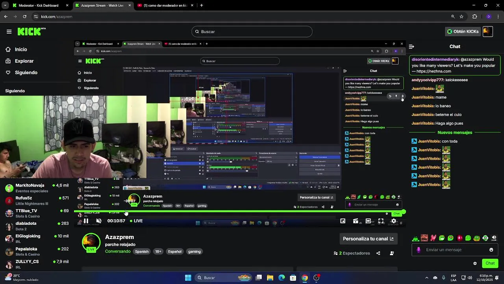Click the Azazprem channel avatar
Image resolution: width=504 pixels, height=284 pixels.
tap(91, 243)
